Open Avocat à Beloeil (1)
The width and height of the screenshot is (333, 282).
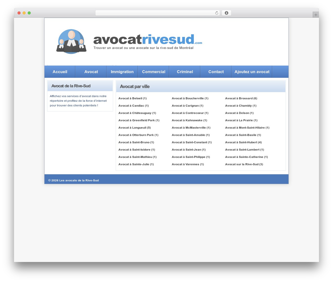coord(132,98)
